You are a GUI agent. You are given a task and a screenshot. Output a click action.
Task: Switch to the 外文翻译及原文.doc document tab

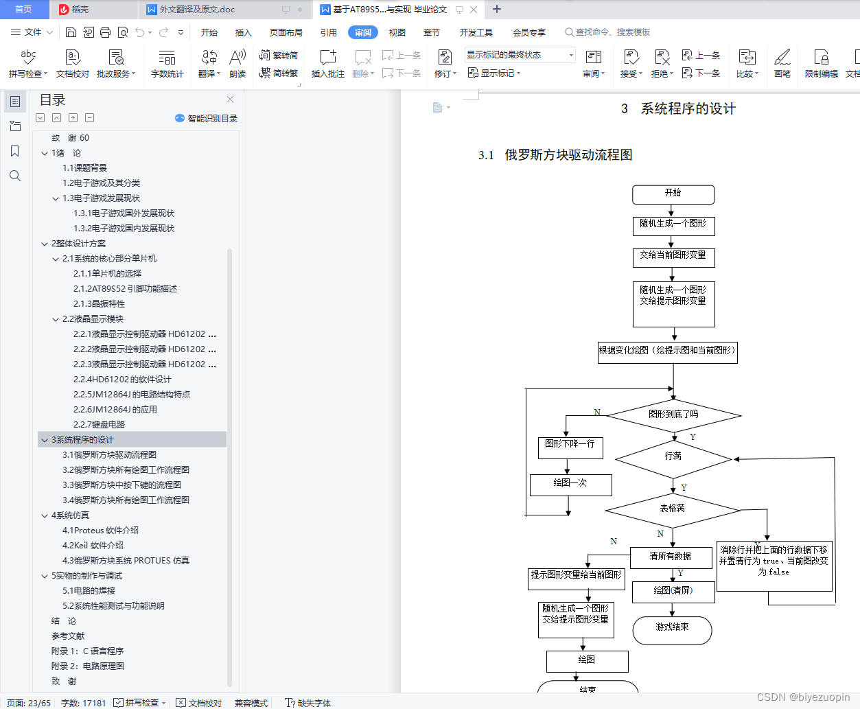tap(198, 10)
